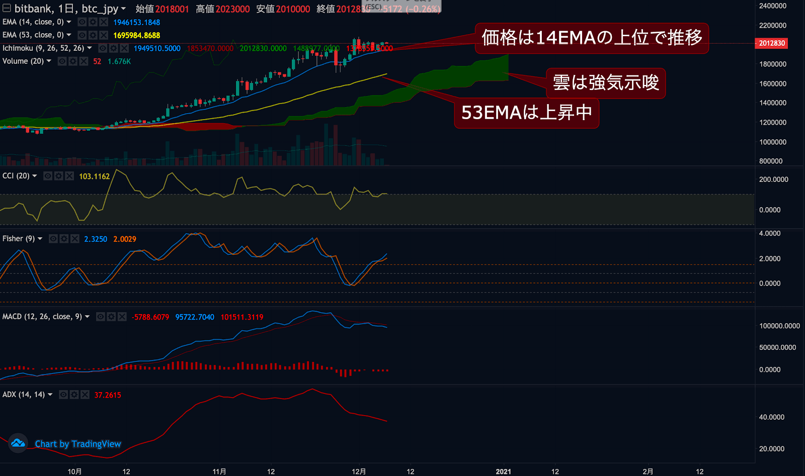Expand the btc_jpy symbol dropdown arrow
This screenshot has width=805, height=476.
[x=123, y=9]
